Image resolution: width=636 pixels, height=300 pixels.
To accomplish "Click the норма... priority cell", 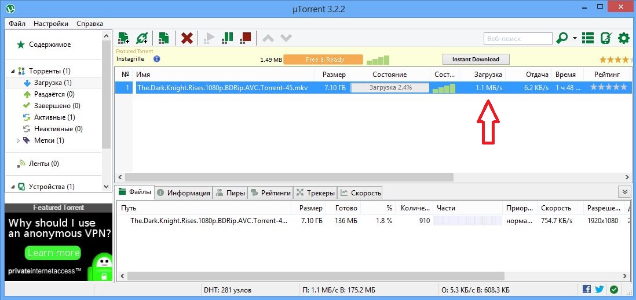I will tap(519, 221).
